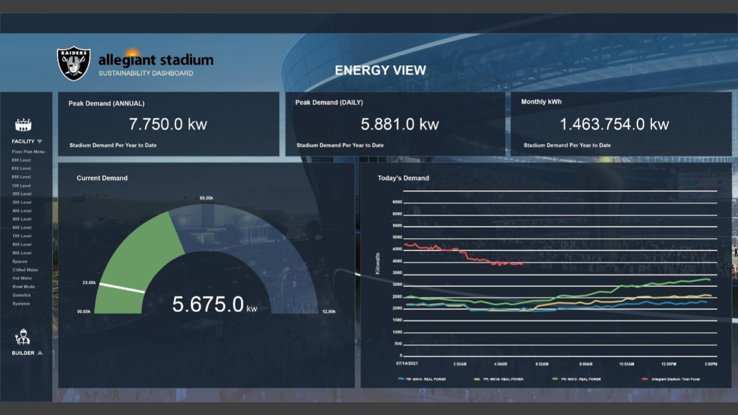Open the Spaces menu item
The image size is (738, 415).
pos(20,262)
